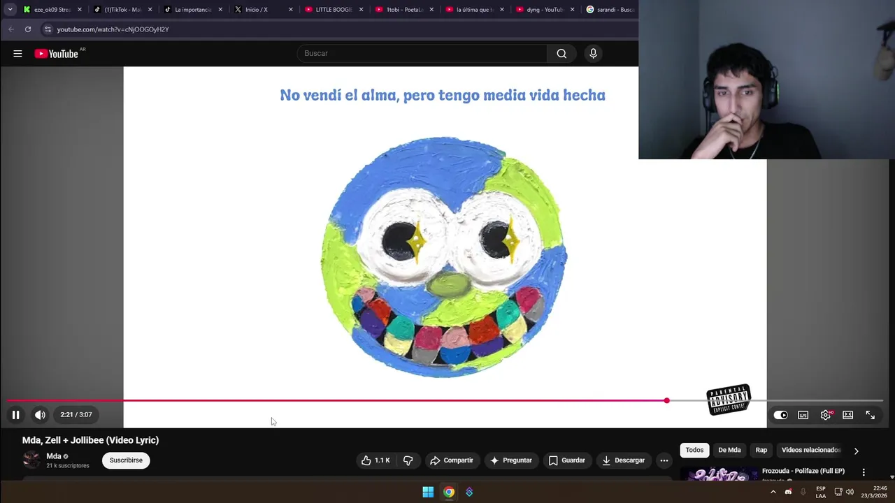Close the Inicio / X tab
This screenshot has width=895, height=503.
click(291, 10)
